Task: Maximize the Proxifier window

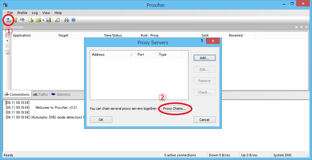Action: tap(292, 3)
